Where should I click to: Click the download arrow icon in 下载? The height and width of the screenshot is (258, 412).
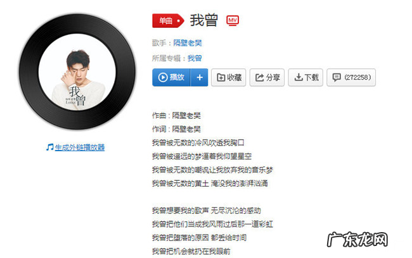click(x=299, y=77)
